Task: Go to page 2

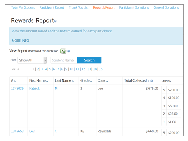Action: (x=38, y=69)
